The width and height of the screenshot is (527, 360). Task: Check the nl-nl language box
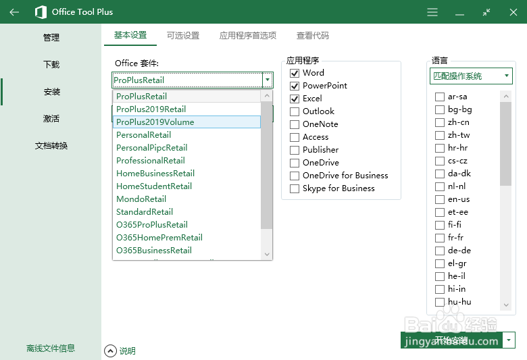click(440, 186)
